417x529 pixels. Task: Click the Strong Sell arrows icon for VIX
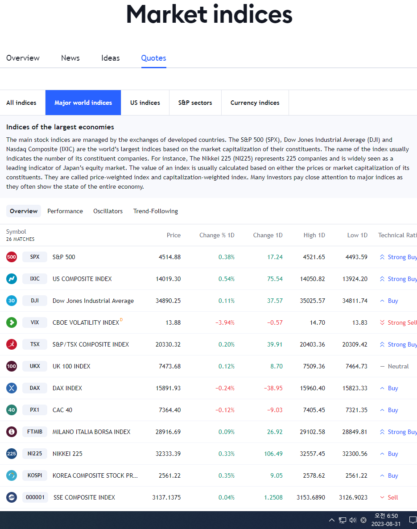click(382, 322)
